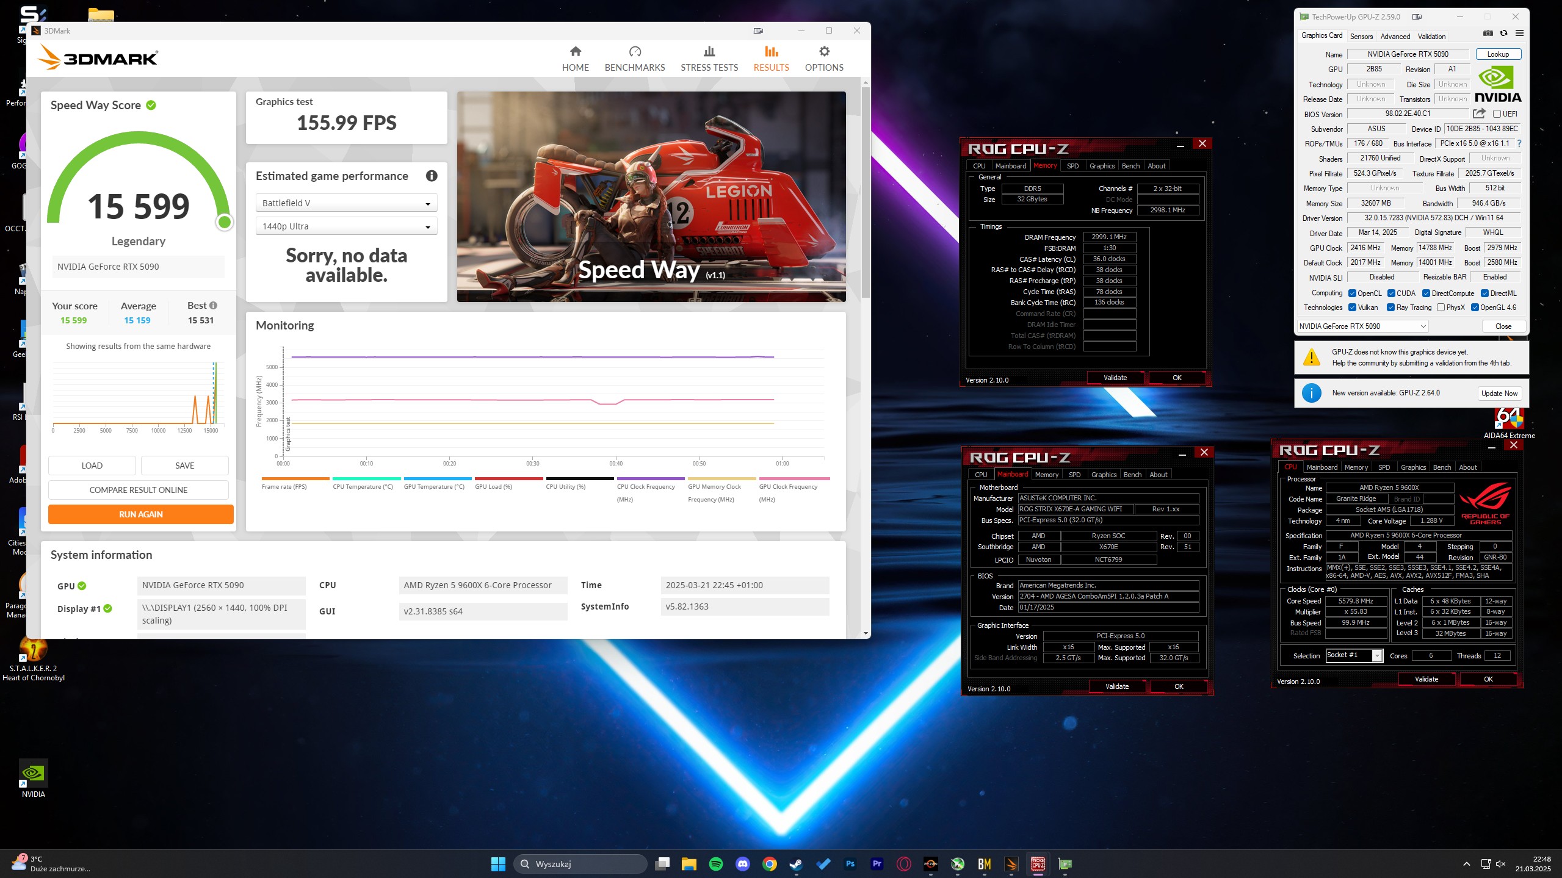
Task: Go to STRESS TESTS in 3DMark
Action: 709,59
